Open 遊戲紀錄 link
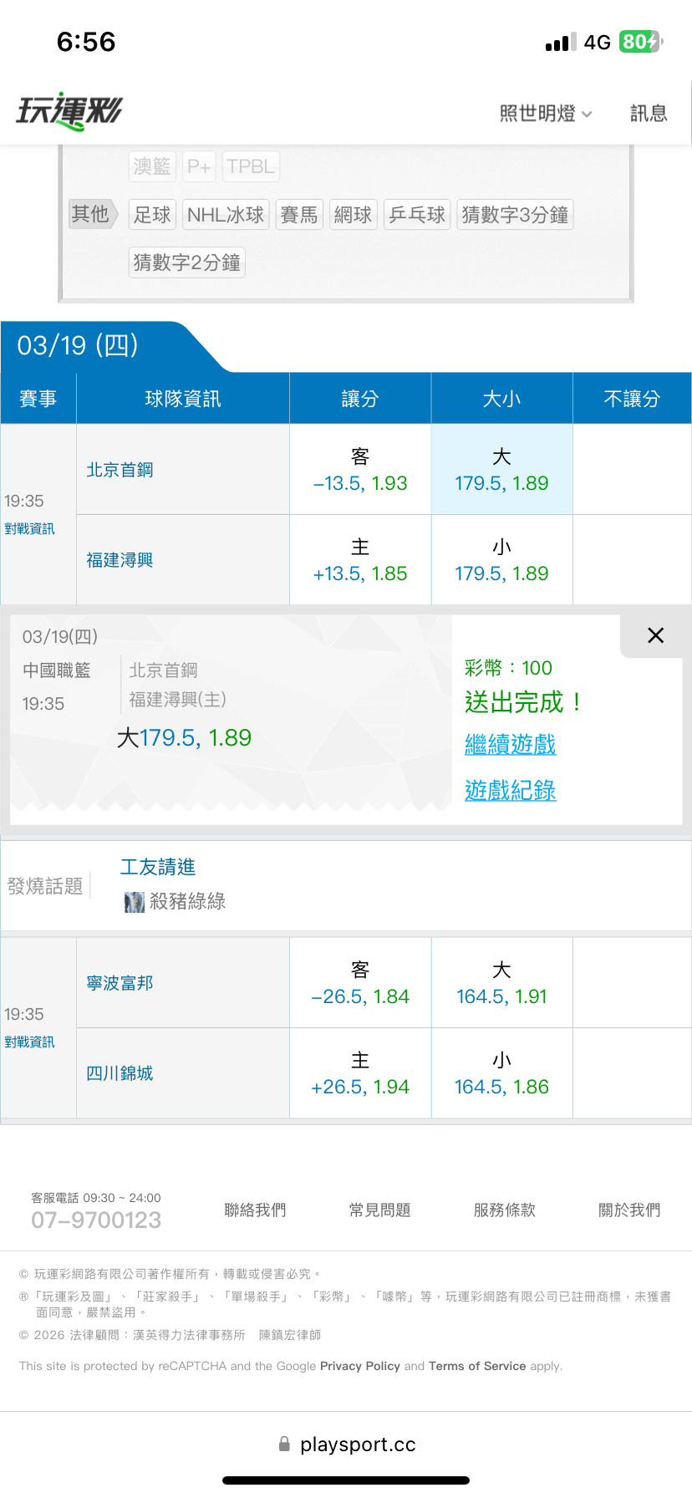The height and width of the screenshot is (1498, 692). [x=510, y=790]
